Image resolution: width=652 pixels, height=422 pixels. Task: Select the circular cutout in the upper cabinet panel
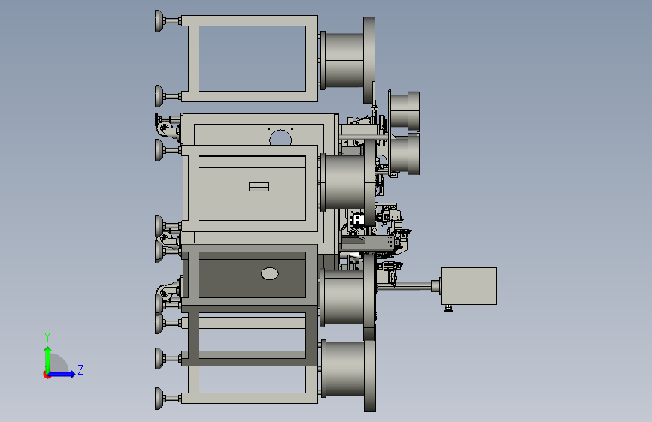point(281,138)
